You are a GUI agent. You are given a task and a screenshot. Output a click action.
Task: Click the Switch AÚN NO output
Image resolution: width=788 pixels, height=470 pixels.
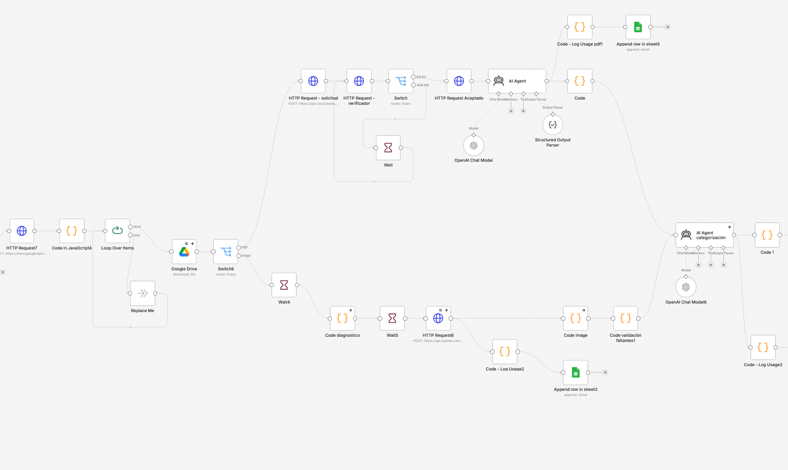413,85
